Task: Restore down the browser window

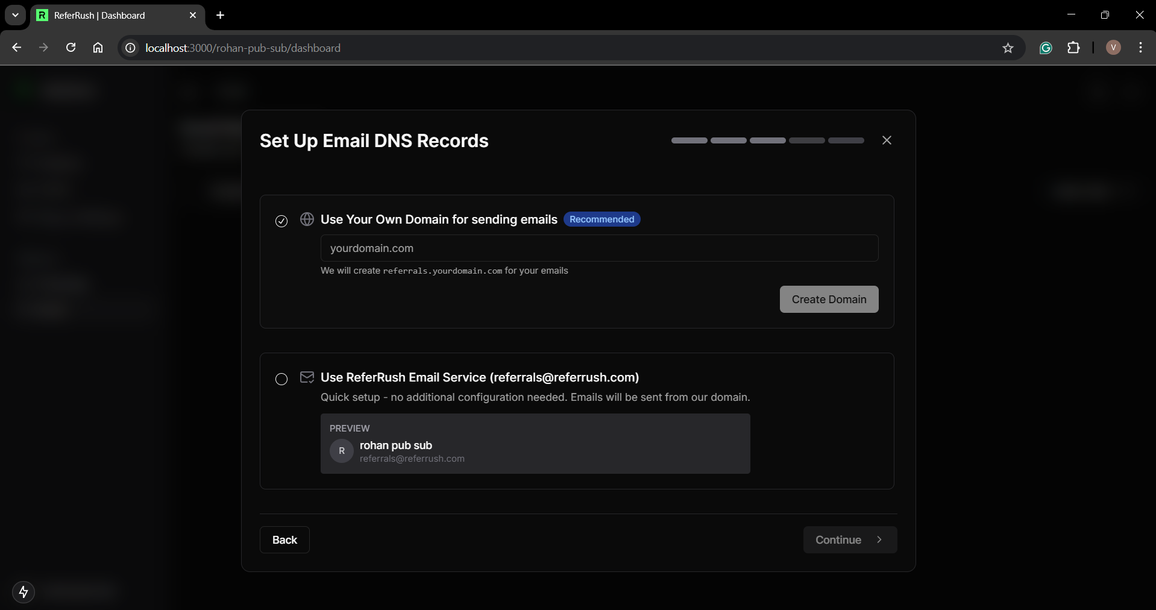Action: click(x=1105, y=15)
